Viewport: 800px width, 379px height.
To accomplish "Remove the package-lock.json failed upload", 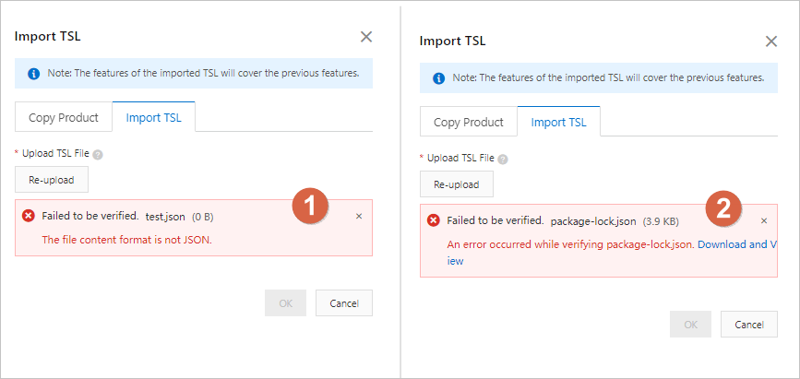I will pos(764,221).
